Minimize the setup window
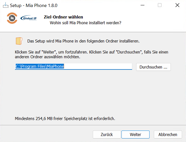Screen dimensions: 186x142 [x=143, y=5]
